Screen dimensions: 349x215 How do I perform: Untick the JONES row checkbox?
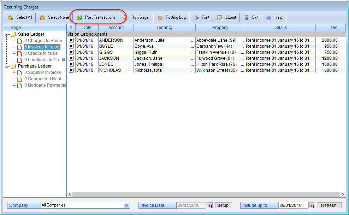pos(71,64)
